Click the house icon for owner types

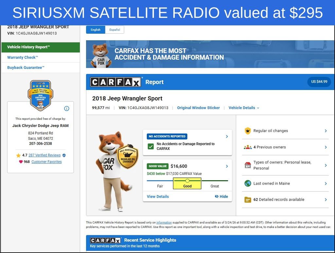[x=248, y=165]
